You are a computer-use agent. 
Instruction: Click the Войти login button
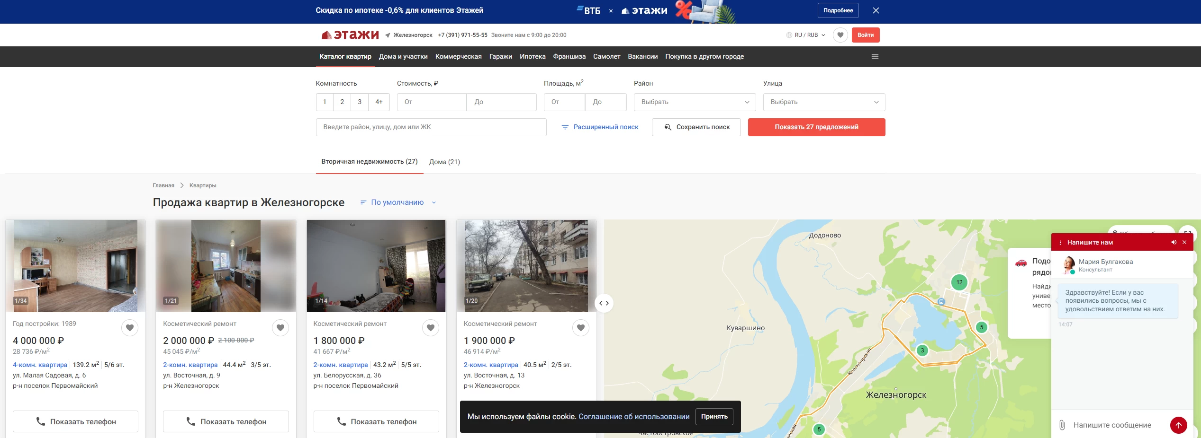point(866,35)
